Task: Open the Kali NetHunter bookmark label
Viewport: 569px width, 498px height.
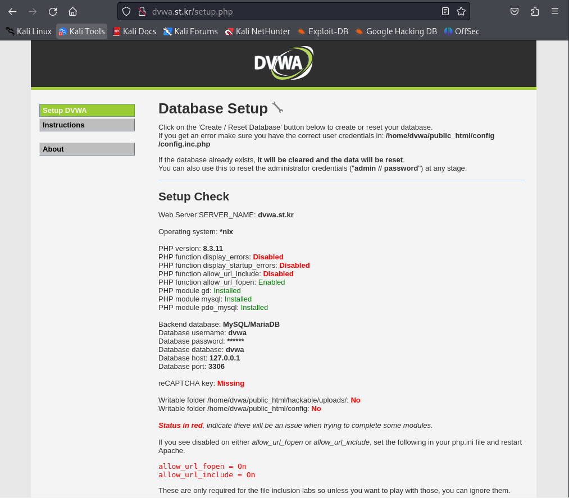Action: point(263,31)
